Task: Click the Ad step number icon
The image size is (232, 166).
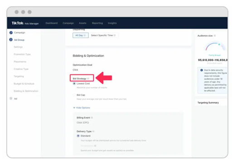Action: point(11,98)
